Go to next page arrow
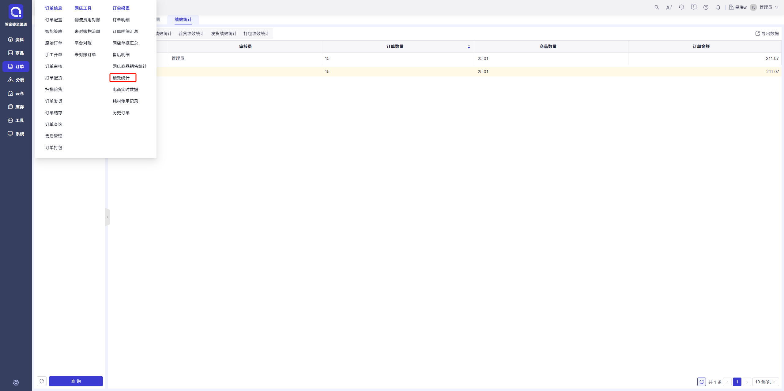This screenshot has height=391, width=784. click(x=747, y=382)
